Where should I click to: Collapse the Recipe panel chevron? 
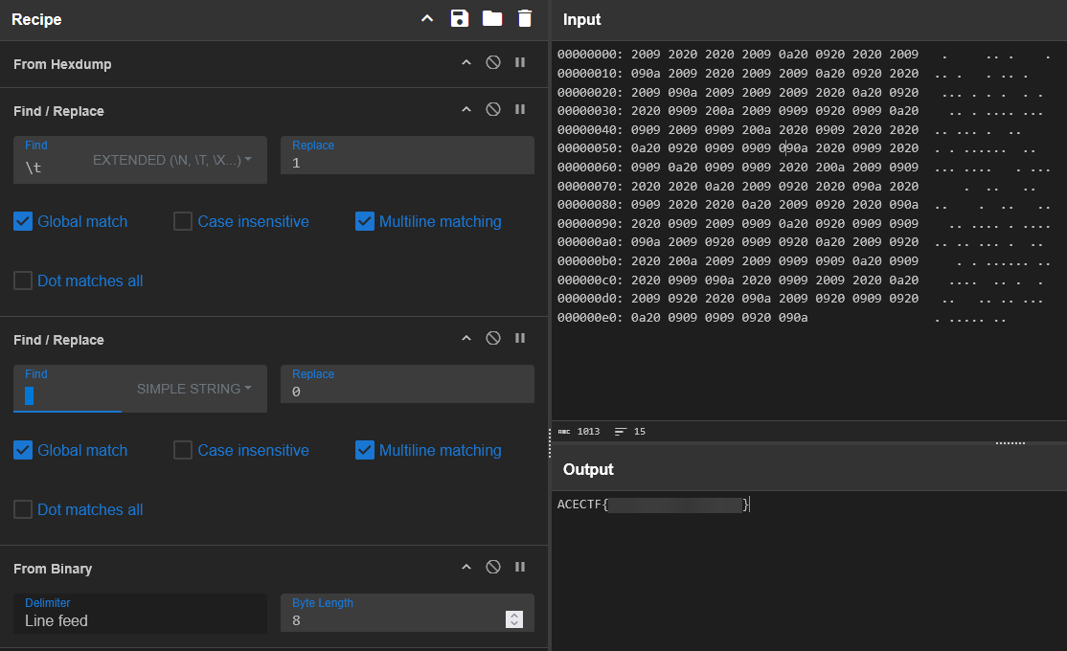tap(427, 19)
